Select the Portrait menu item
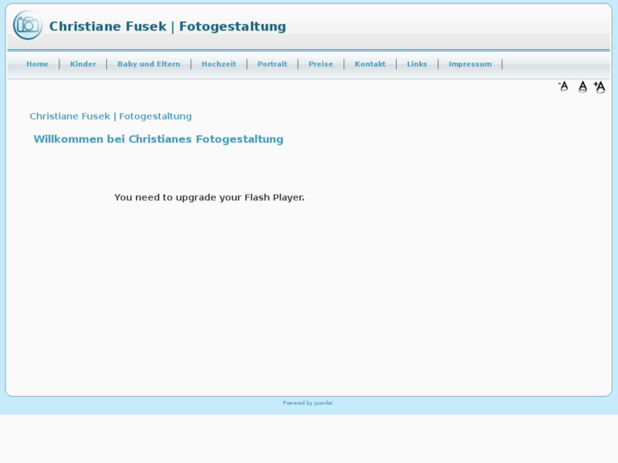The height and width of the screenshot is (463, 618). 272,64
